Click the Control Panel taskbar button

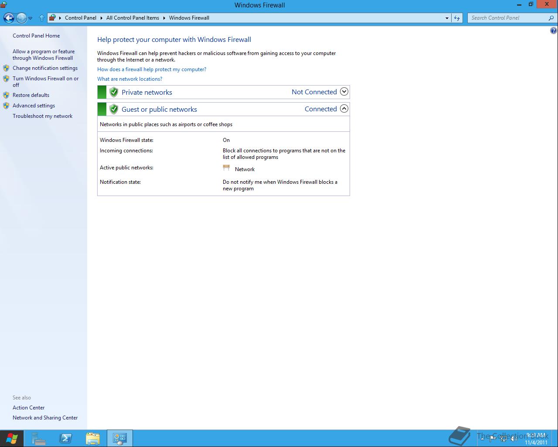[x=119, y=438]
